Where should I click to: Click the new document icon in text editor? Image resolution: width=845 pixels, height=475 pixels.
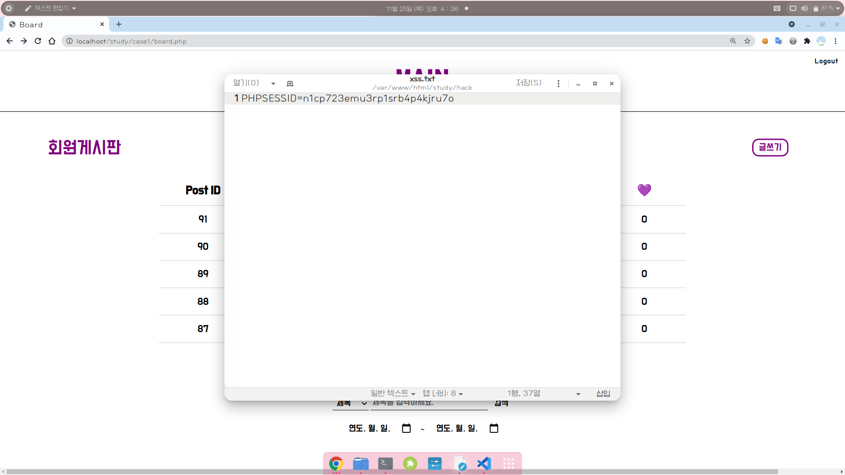click(290, 84)
